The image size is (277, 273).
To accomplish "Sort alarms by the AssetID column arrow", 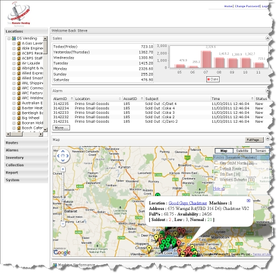I will pyautogui.click(x=142, y=98).
